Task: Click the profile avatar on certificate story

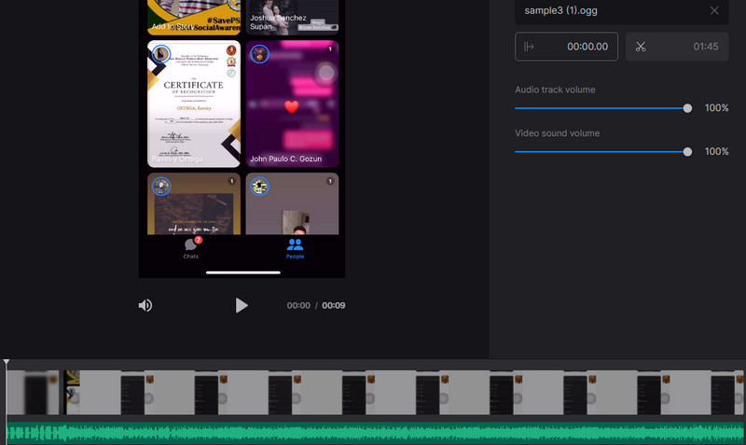Action: click(161, 54)
